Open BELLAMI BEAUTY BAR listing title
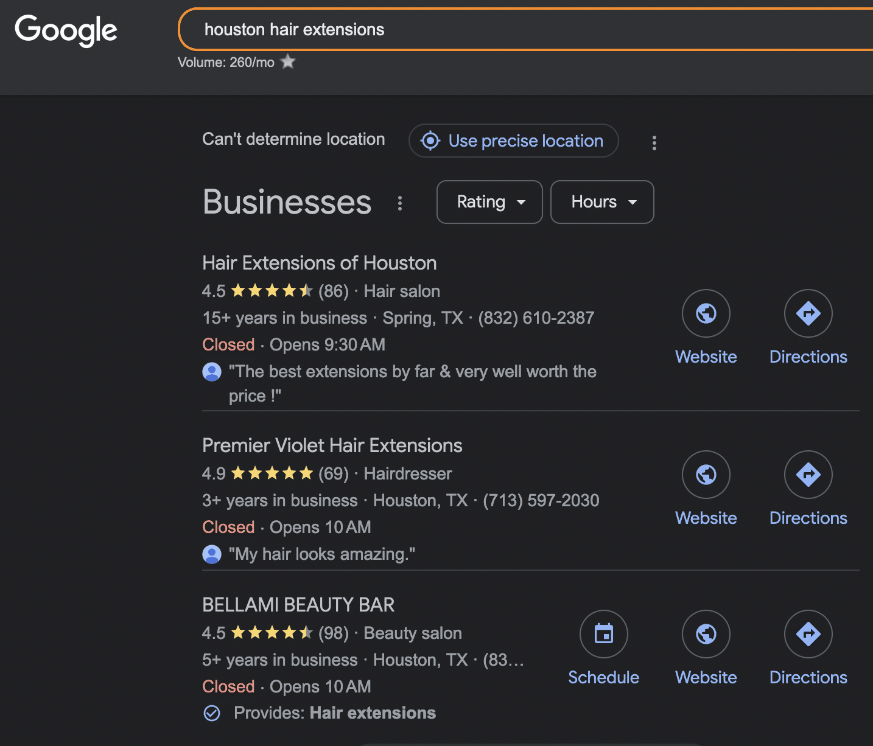The height and width of the screenshot is (746, 873). 298,605
